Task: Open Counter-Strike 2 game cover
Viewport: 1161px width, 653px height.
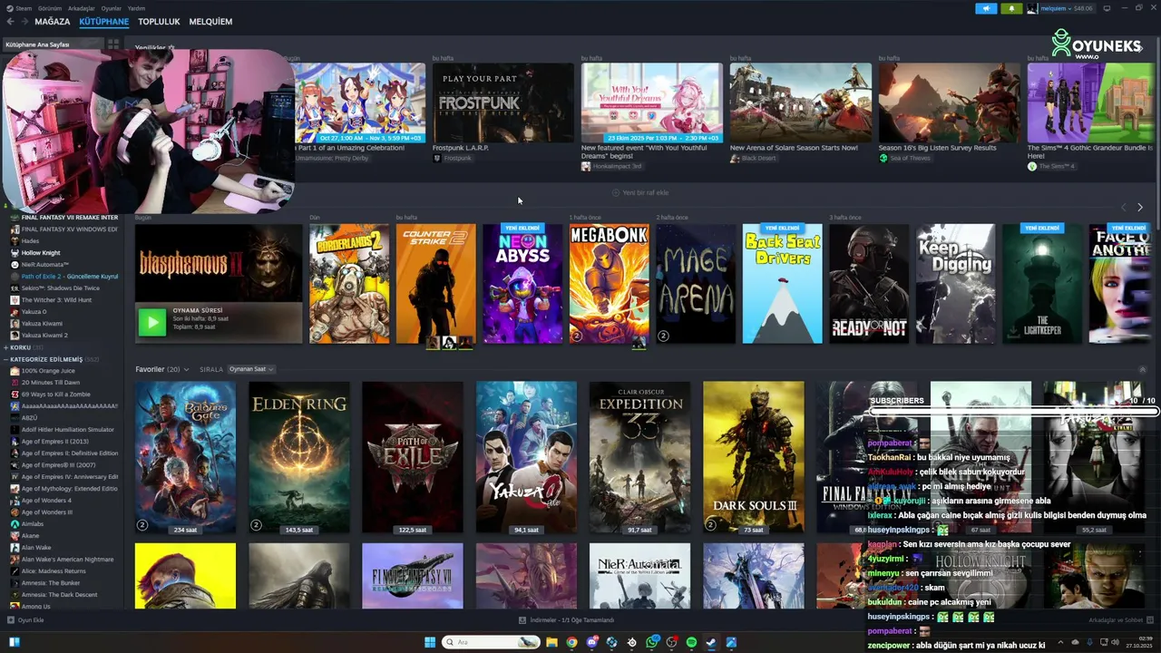Action: pyautogui.click(x=436, y=284)
